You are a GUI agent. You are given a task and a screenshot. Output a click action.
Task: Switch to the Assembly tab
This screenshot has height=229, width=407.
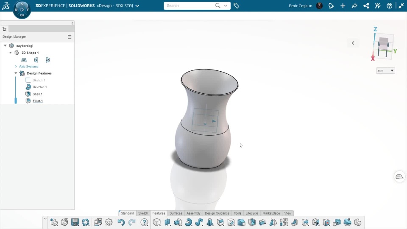click(x=193, y=213)
